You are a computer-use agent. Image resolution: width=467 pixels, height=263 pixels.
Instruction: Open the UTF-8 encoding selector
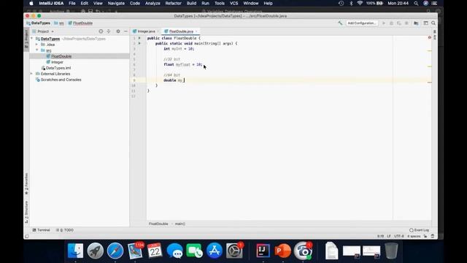(x=399, y=236)
